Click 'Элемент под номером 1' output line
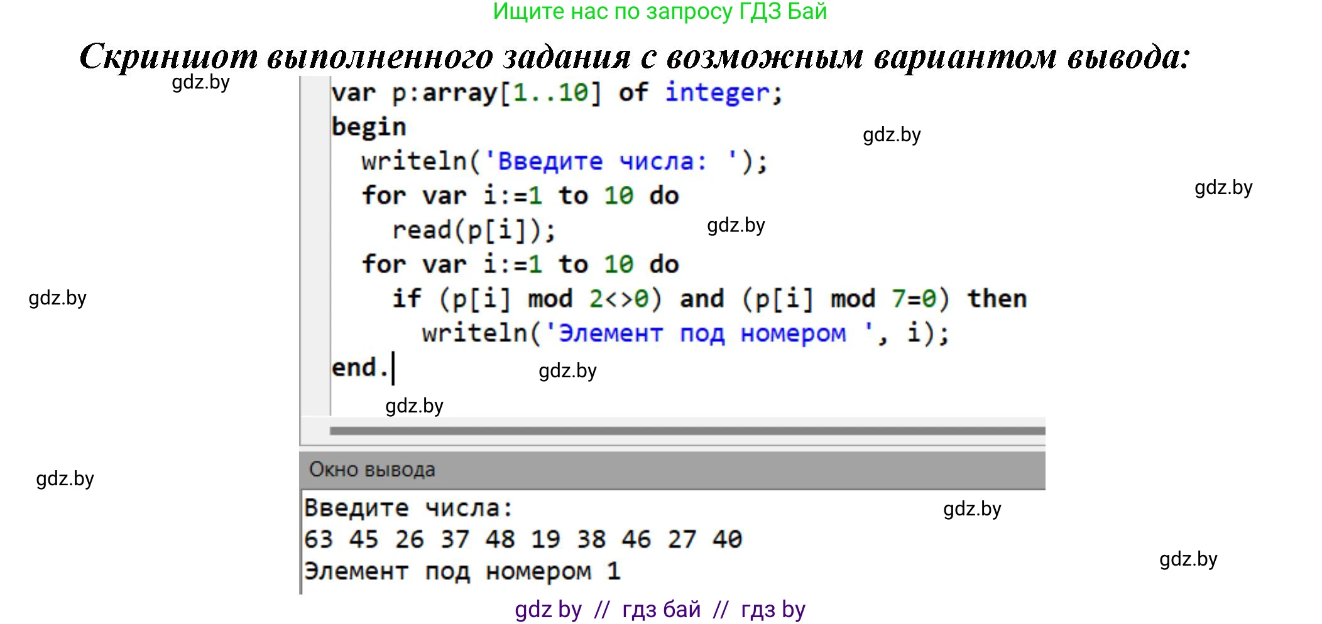 462,571
